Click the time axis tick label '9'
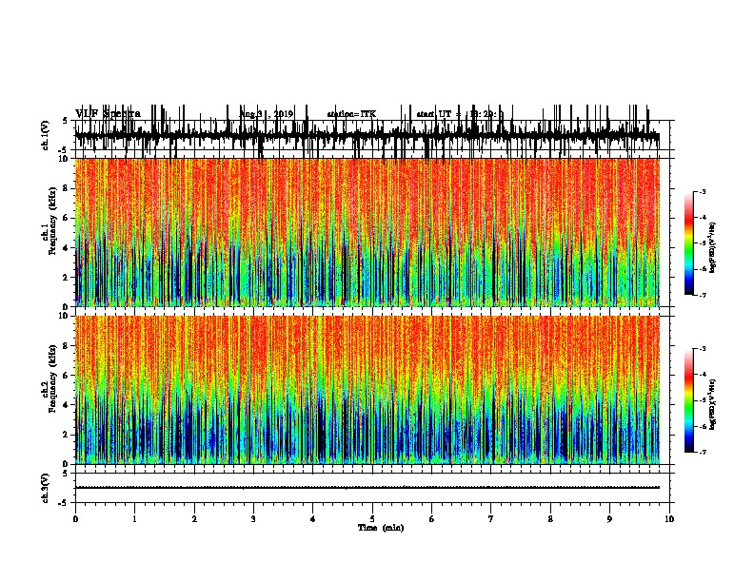This screenshot has height=582, width=754. pyautogui.click(x=609, y=519)
